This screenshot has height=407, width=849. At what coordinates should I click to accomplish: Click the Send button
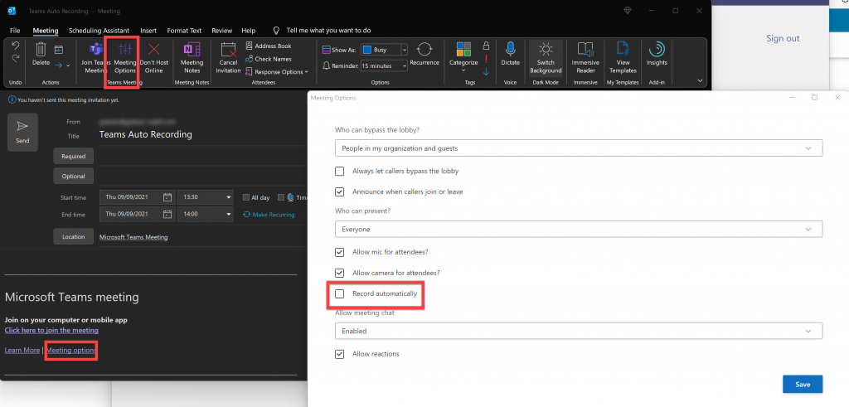pos(22,132)
